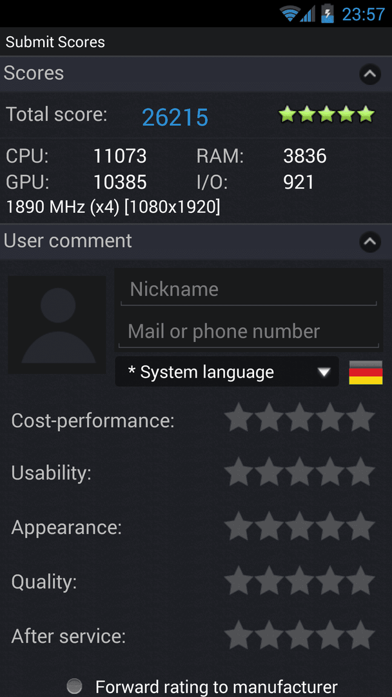The image size is (392, 697).
Task: Set Appearance rating to one star
Action: 239,526
